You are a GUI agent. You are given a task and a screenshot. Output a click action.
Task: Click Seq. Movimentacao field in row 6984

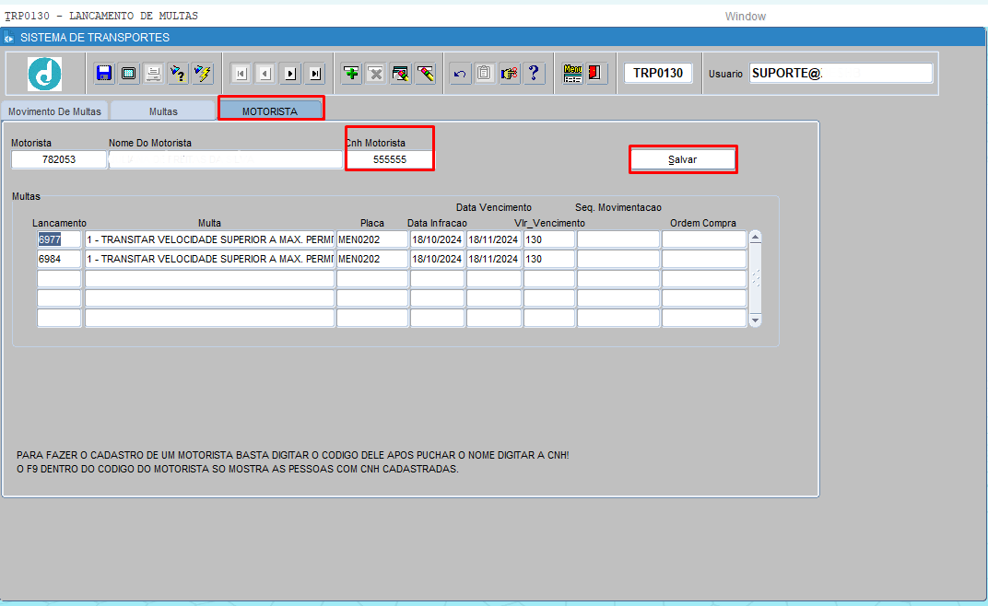tap(618, 259)
